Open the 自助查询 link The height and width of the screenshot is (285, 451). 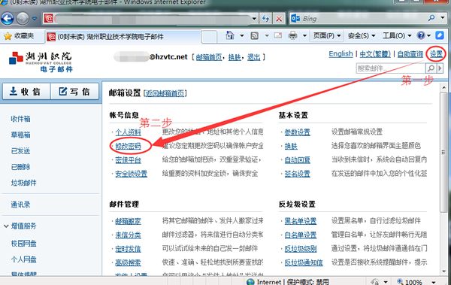coord(410,54)
